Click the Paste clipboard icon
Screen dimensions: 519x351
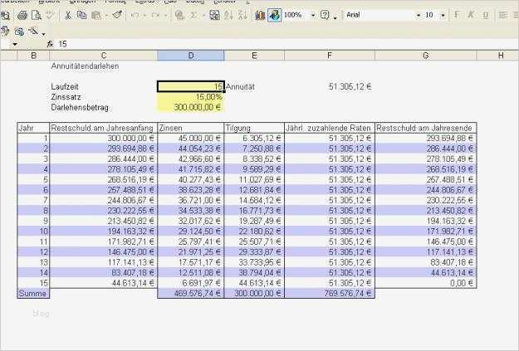pyautogui.click(x=96, y=15)
